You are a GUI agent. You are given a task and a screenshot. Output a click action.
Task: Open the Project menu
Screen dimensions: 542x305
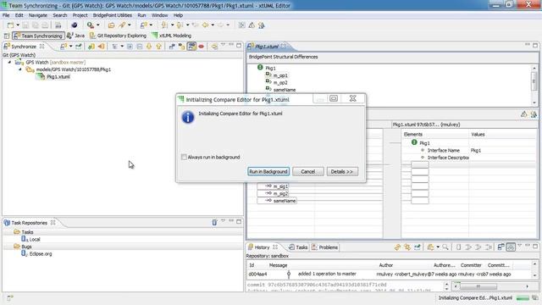[80, 15]
